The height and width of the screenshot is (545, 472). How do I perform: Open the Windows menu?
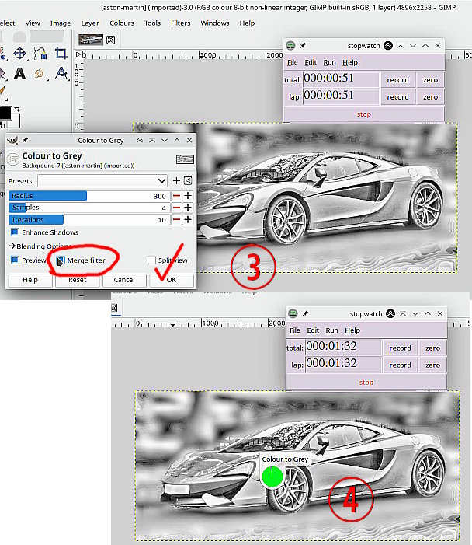tap(215, 23)
